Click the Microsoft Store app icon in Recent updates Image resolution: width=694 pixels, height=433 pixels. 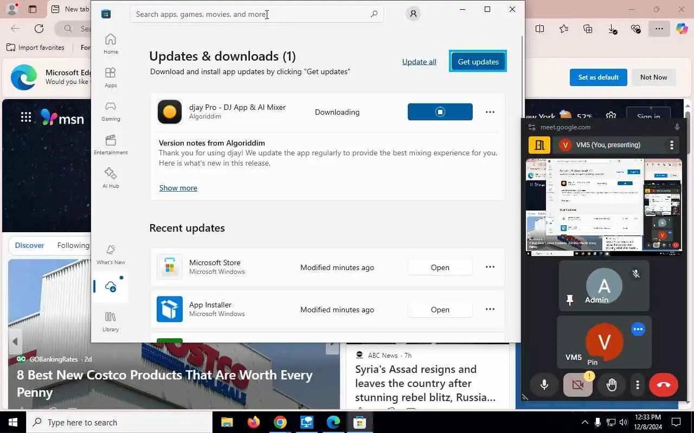point(170,267)
